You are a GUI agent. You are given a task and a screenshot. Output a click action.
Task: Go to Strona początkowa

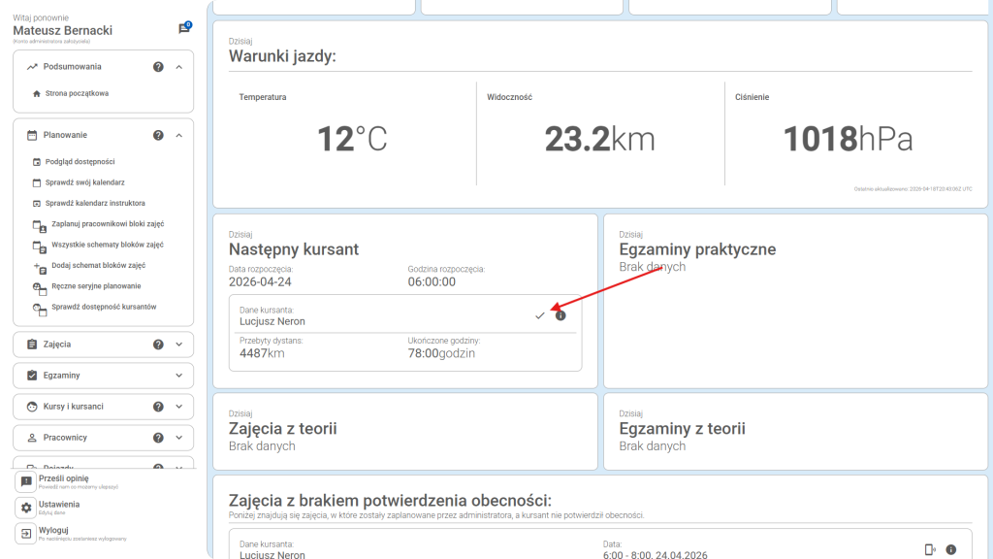[77, 93]
